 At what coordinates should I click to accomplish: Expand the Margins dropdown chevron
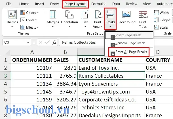point(53,27)
